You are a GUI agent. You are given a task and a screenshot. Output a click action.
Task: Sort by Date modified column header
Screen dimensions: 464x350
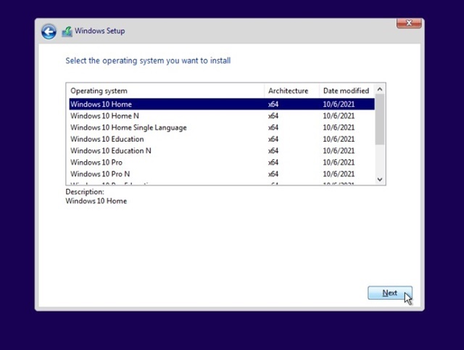(347, 91)
